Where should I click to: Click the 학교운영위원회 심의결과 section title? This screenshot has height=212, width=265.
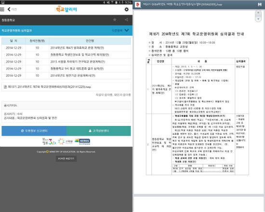click(16, 31)
